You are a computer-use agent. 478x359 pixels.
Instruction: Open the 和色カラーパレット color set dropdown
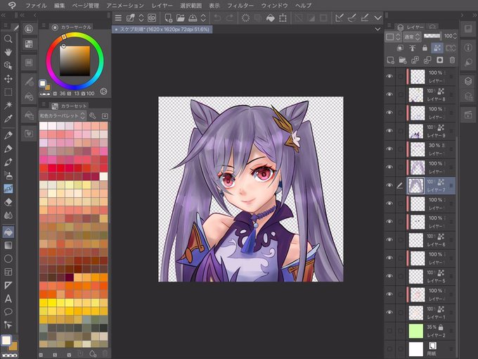[62, 115]
